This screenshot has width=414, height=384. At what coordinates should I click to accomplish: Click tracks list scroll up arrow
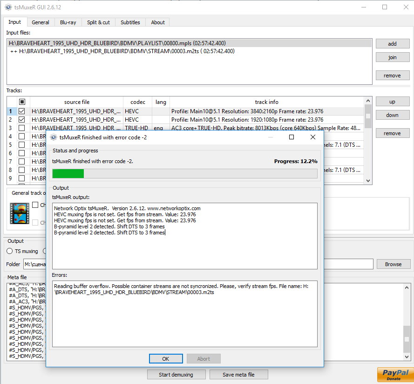click(368, 101)
